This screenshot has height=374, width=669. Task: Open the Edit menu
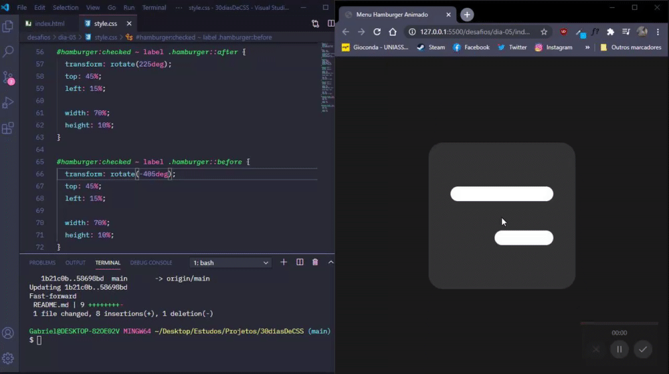point(39,7)
